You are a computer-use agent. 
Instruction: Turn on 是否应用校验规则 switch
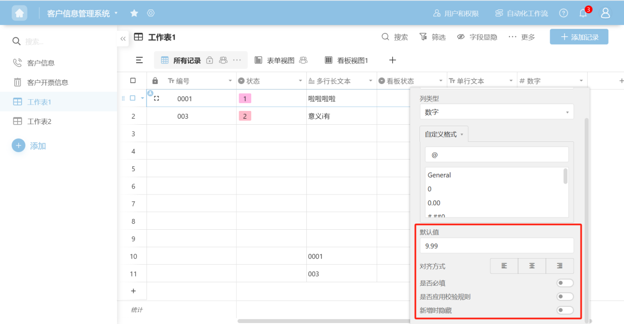pos(565,297)
